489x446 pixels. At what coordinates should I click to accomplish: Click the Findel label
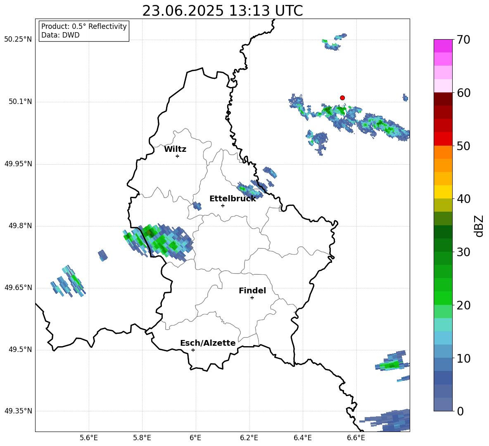coord(252,290)
